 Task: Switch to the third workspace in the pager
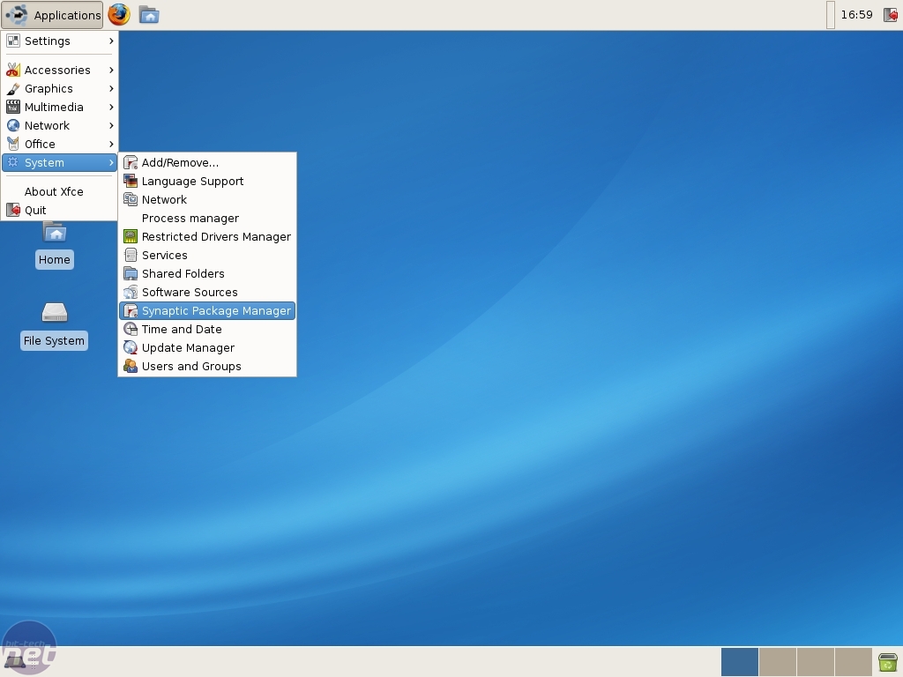(x=816, y=662)
